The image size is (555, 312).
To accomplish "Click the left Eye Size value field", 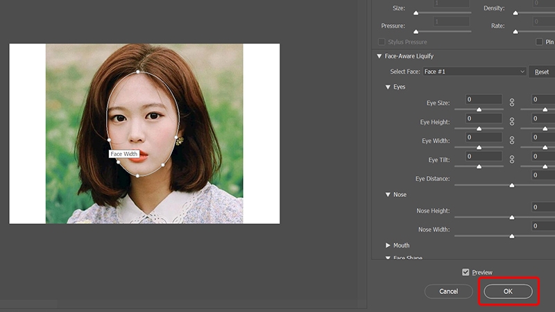I will point(484,99).
